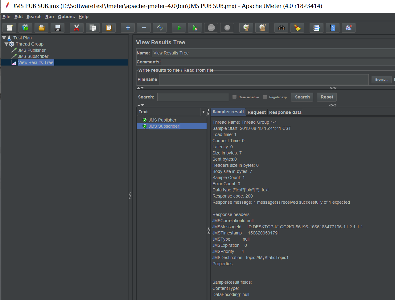The width and height of the screenshot is (395, 300).
Task: Click green shield icon beside JMS Publisher result
Action: point(145,120)
